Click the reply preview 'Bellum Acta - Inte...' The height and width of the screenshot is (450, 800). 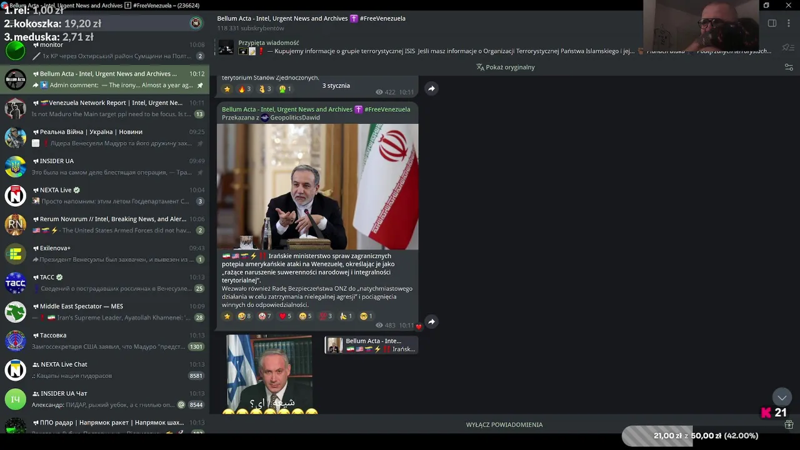pos(371,345)
